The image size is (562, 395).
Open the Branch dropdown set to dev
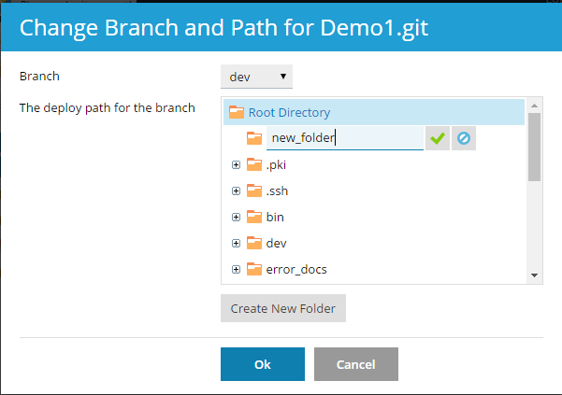click(x=257, y=77)
